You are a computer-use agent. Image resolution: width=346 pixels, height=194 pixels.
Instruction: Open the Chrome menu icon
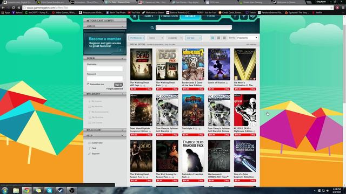click(x=343, y=8)
